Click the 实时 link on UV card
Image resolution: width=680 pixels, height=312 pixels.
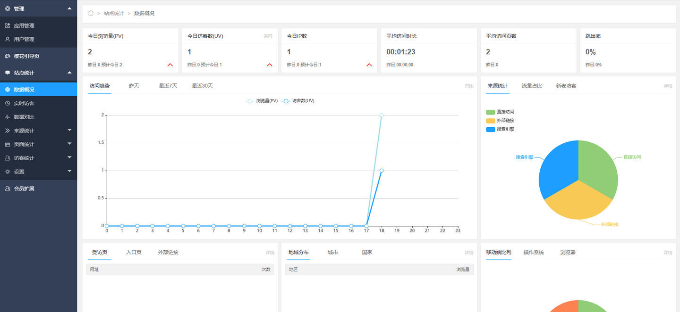(x=268, y=36)
